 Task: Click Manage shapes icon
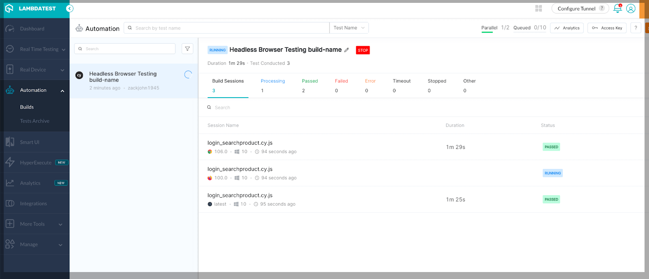tap(10, 244)
